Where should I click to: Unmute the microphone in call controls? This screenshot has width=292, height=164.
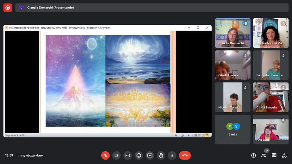pyautogui.click(x=105, y=155)
